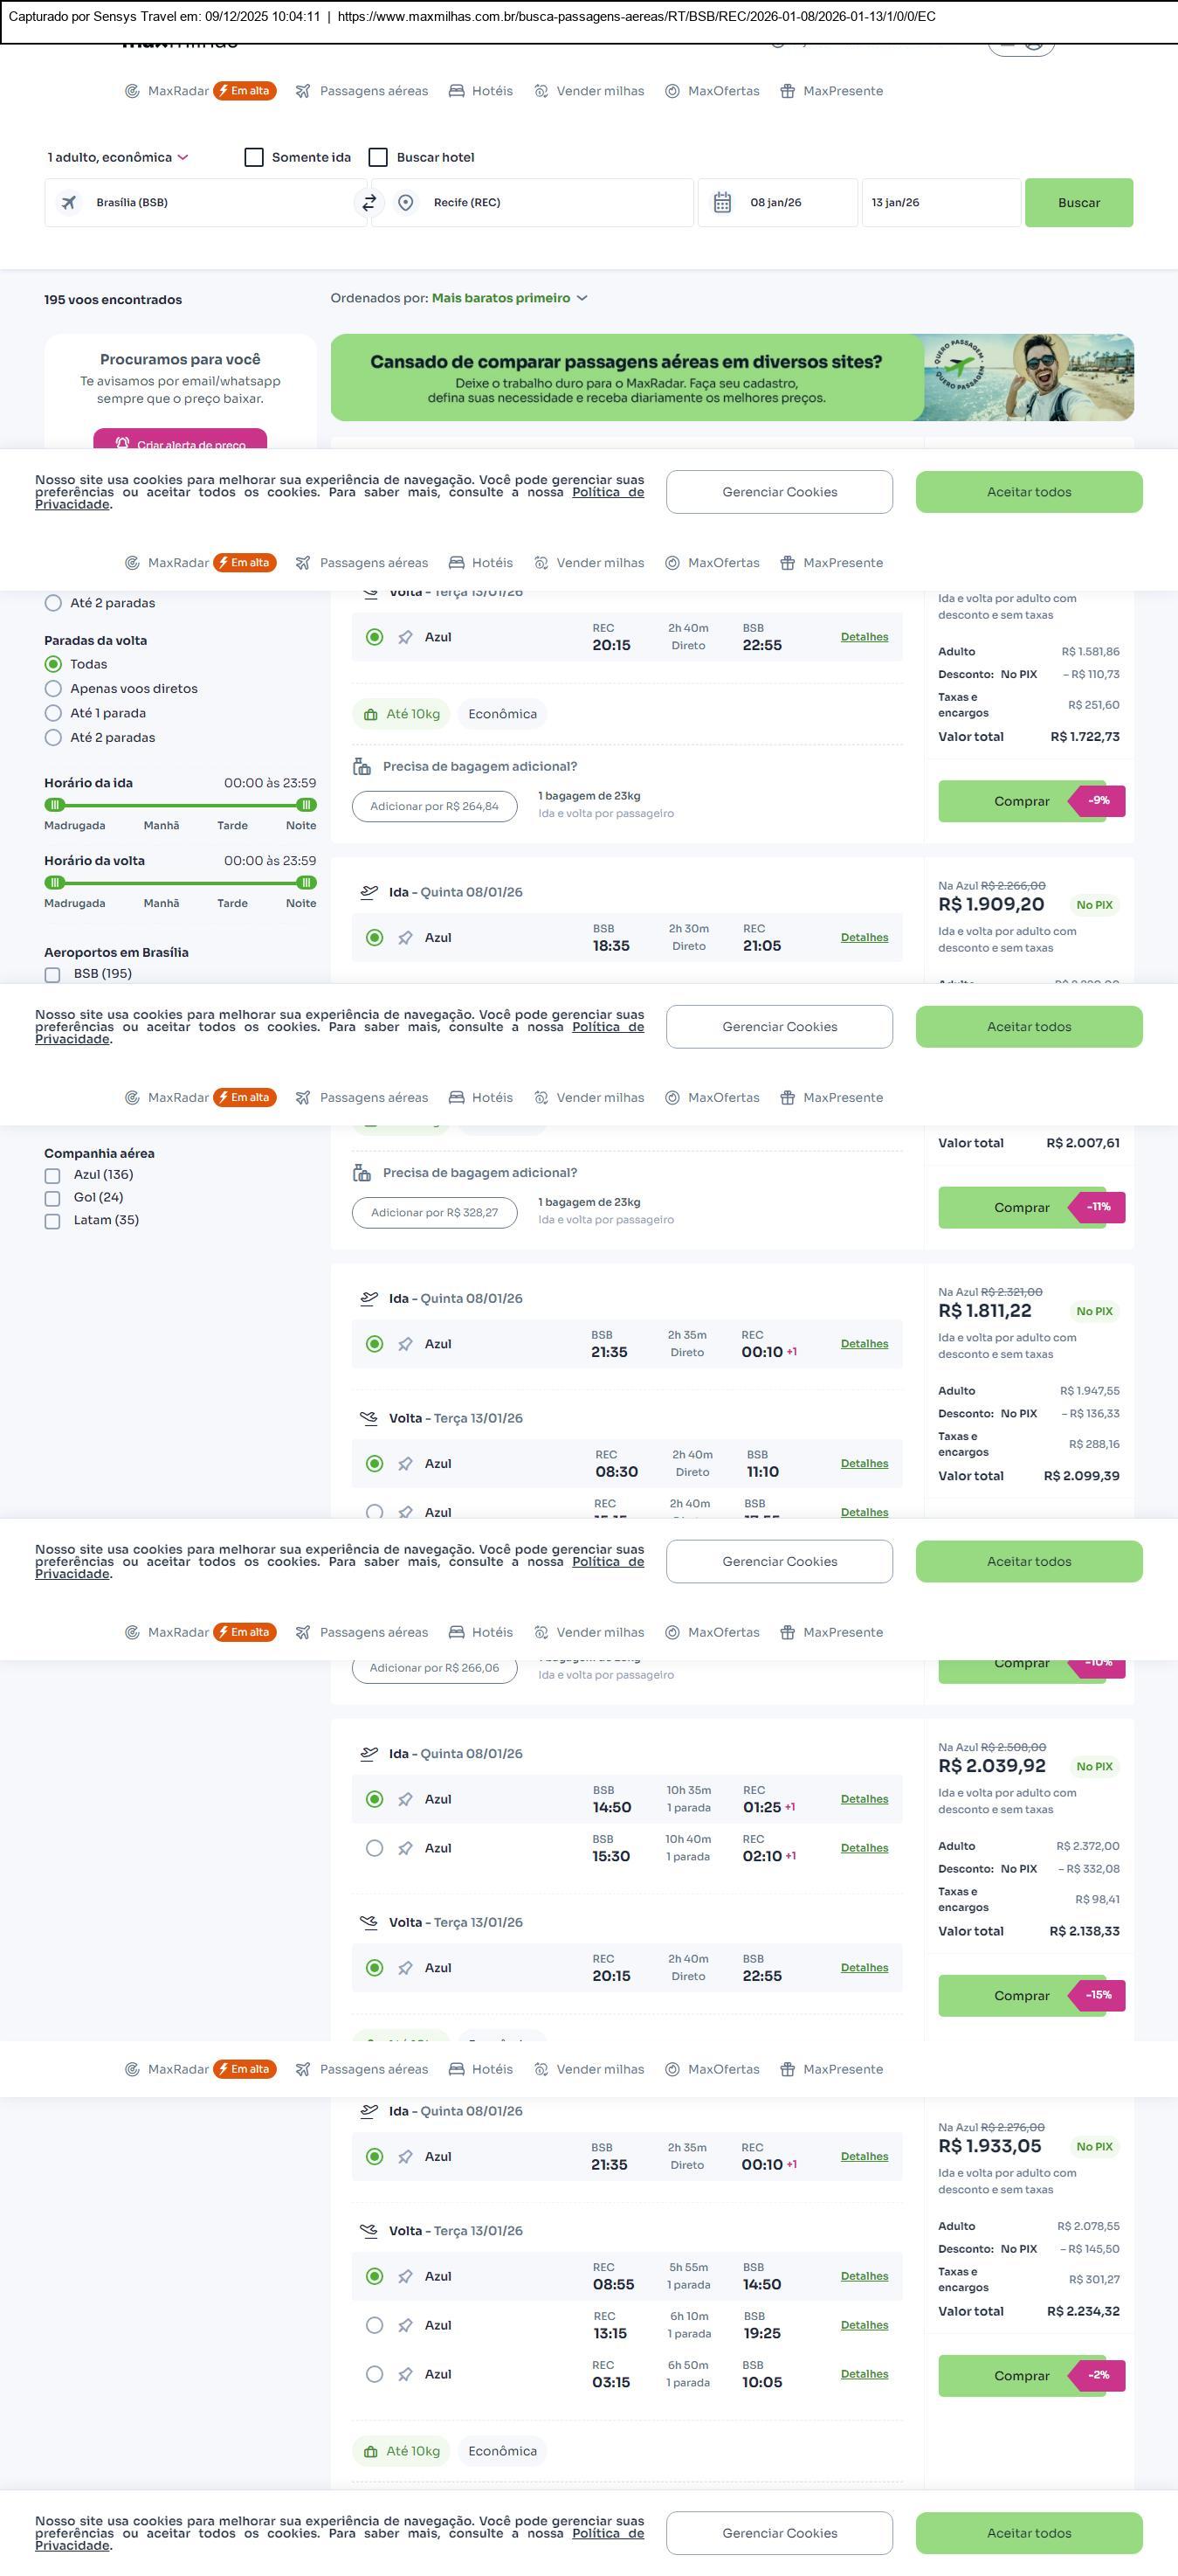Viewport: 1178px width, 2576px height.
Task: Pin the Azul 18:35 BSB departure flight
Action: tap(406, 938)
